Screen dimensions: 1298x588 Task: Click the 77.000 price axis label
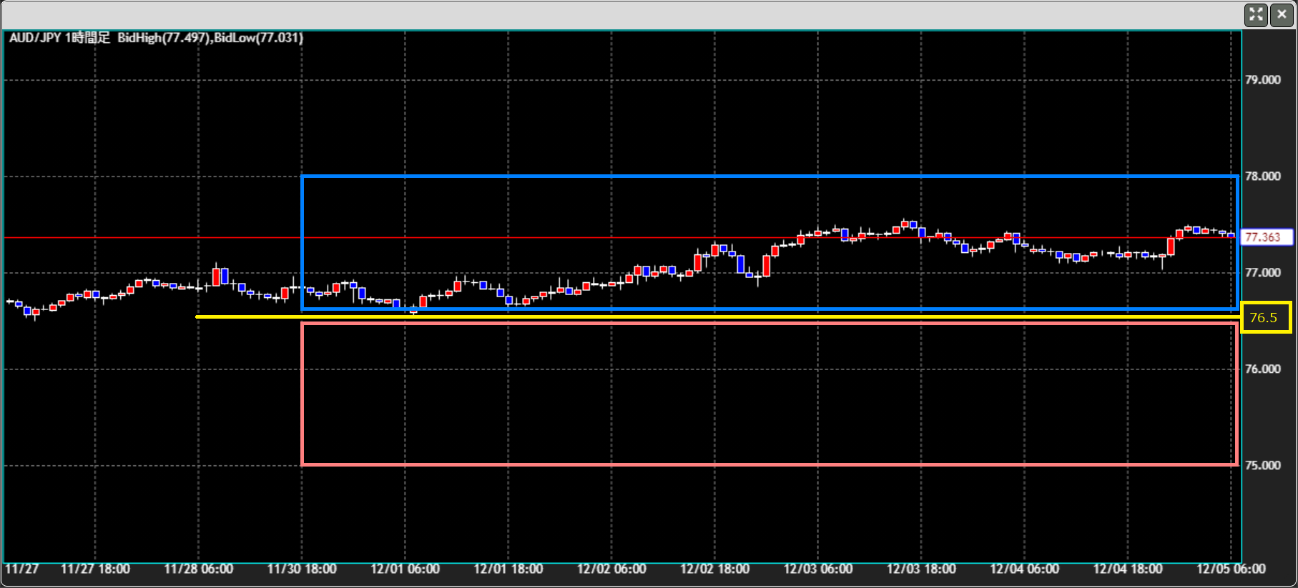[1262, 273]
